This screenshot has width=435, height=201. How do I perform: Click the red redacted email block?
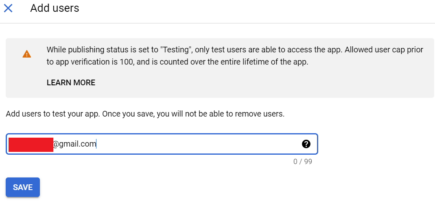click(x=31, y=145)
